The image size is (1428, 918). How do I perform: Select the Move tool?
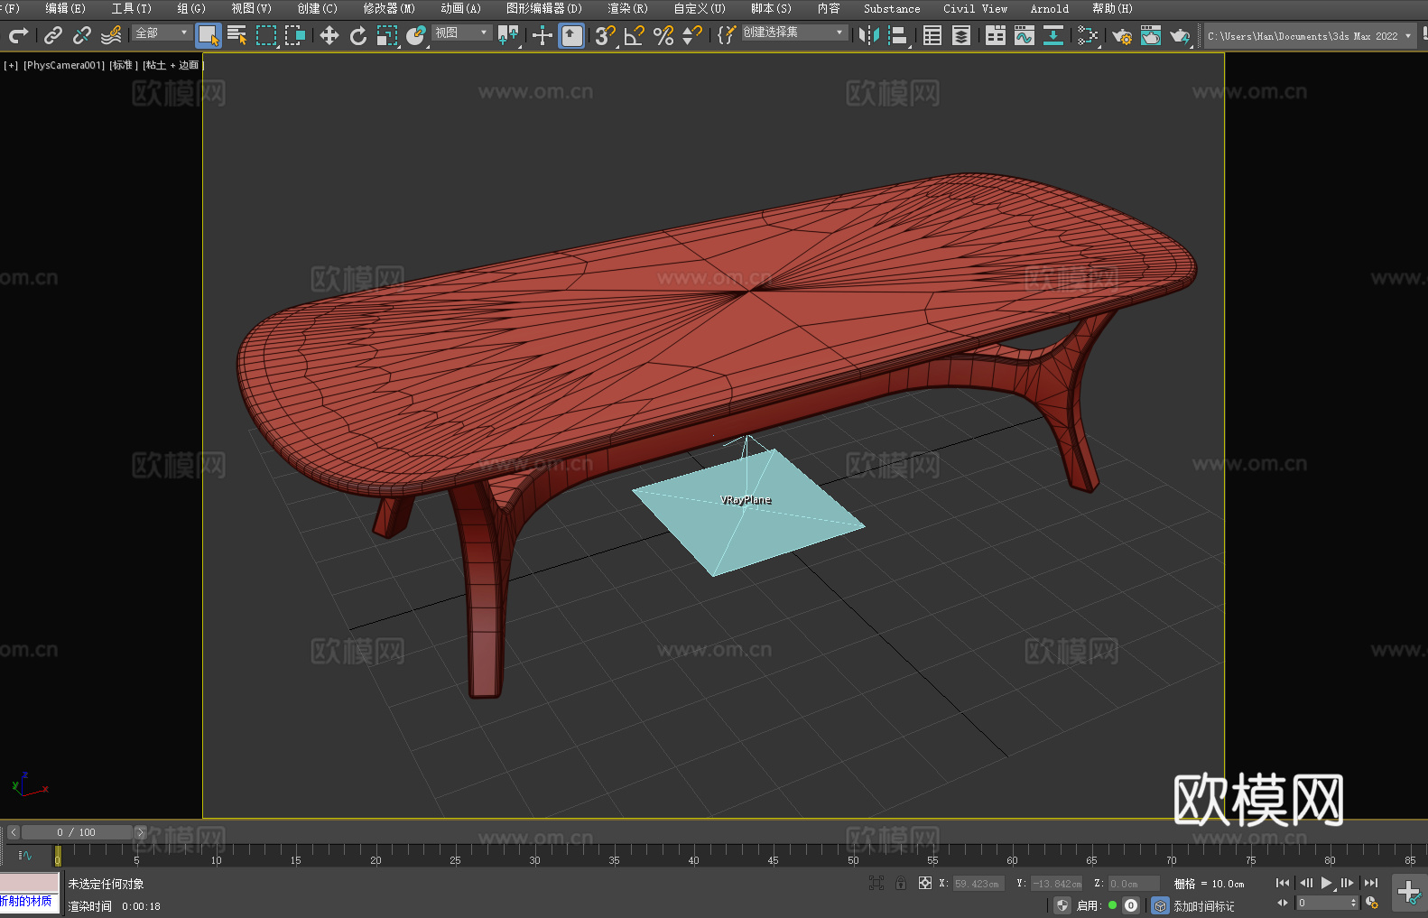pyautogui.click(x=329, y=35)
